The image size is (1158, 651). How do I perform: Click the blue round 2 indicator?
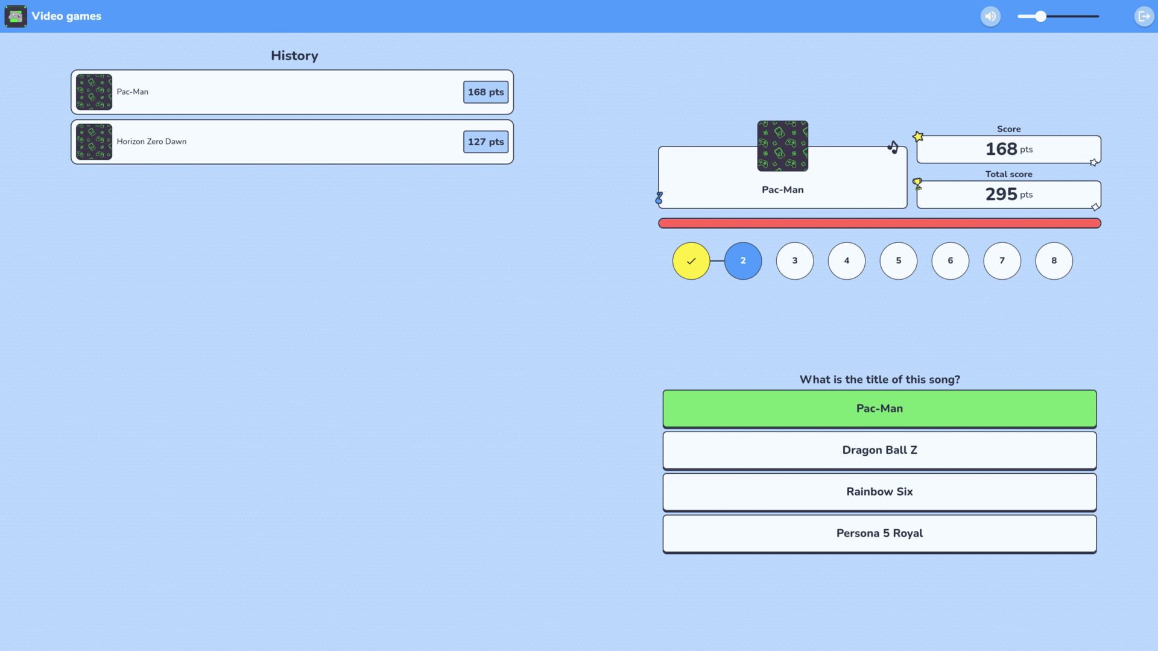click(742, 261)
